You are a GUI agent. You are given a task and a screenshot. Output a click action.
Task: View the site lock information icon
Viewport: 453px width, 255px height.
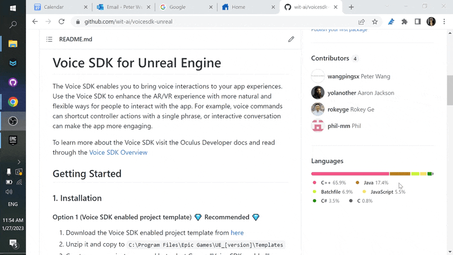point(78,22)
